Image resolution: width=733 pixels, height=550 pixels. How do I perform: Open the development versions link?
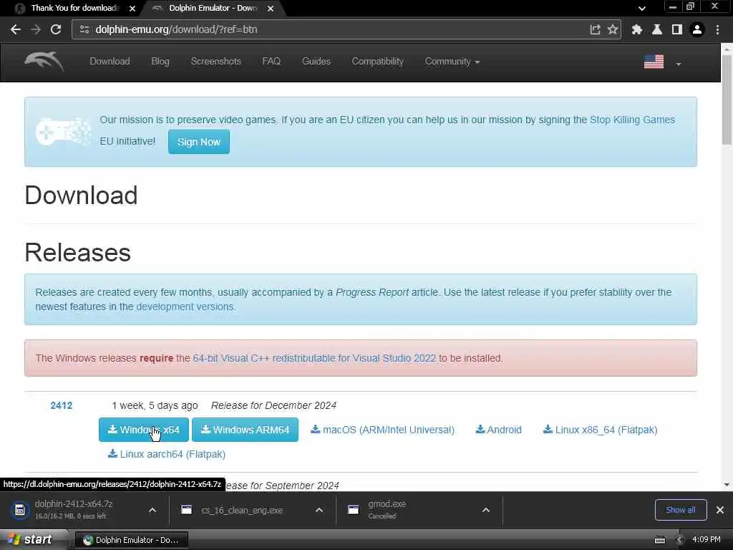click(185, 307)
